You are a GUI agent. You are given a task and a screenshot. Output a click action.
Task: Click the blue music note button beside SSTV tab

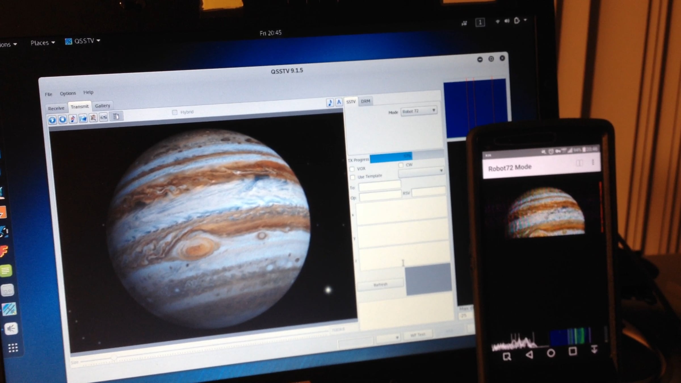(x=330, y=103)
